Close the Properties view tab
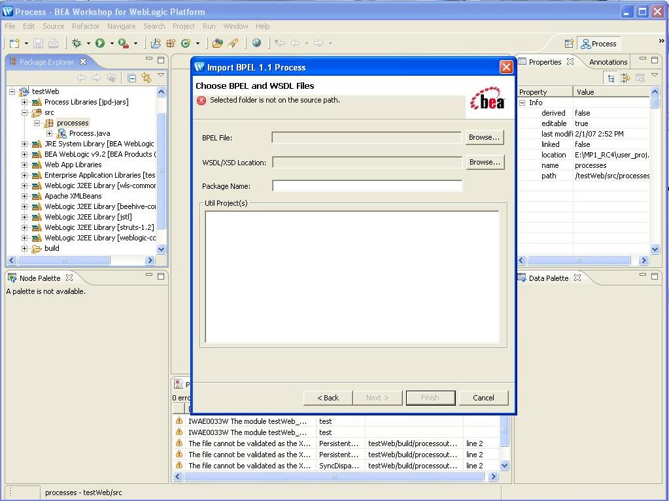 (570, 62)
